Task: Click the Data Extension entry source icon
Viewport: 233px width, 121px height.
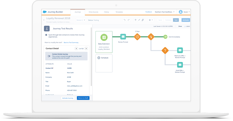Action: click(104, 37)
